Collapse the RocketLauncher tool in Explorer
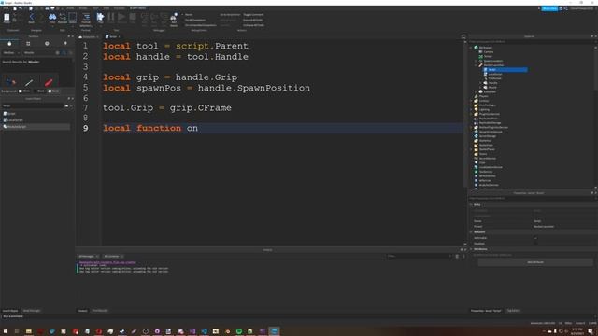Image resolution: width=598 pixels, height=336 pixels. (x=476, y=65)
